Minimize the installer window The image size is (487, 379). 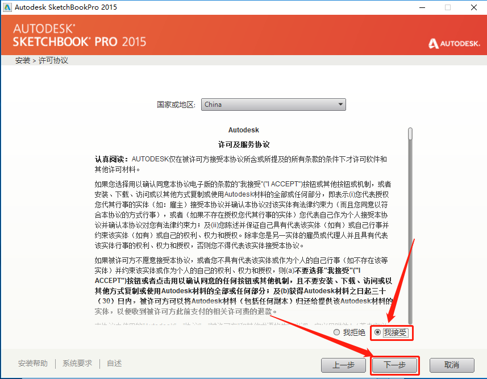[x=422, y=7]
